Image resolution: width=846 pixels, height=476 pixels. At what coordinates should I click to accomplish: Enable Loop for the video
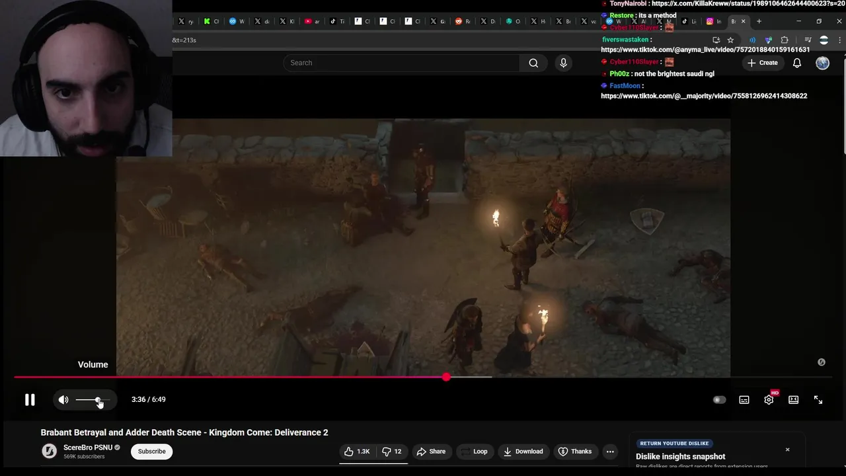[474, 452]
